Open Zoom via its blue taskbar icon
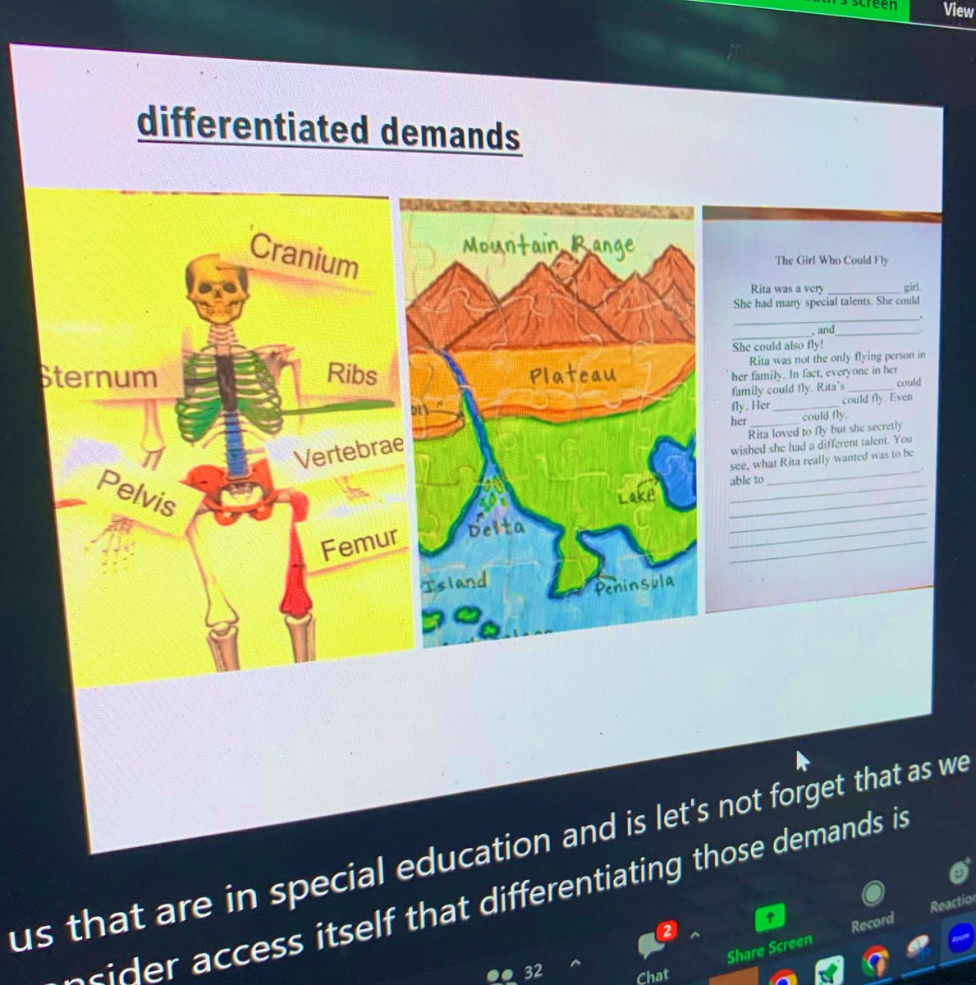The height and width of the screenshot is (985, 976). tap(963, 937)
